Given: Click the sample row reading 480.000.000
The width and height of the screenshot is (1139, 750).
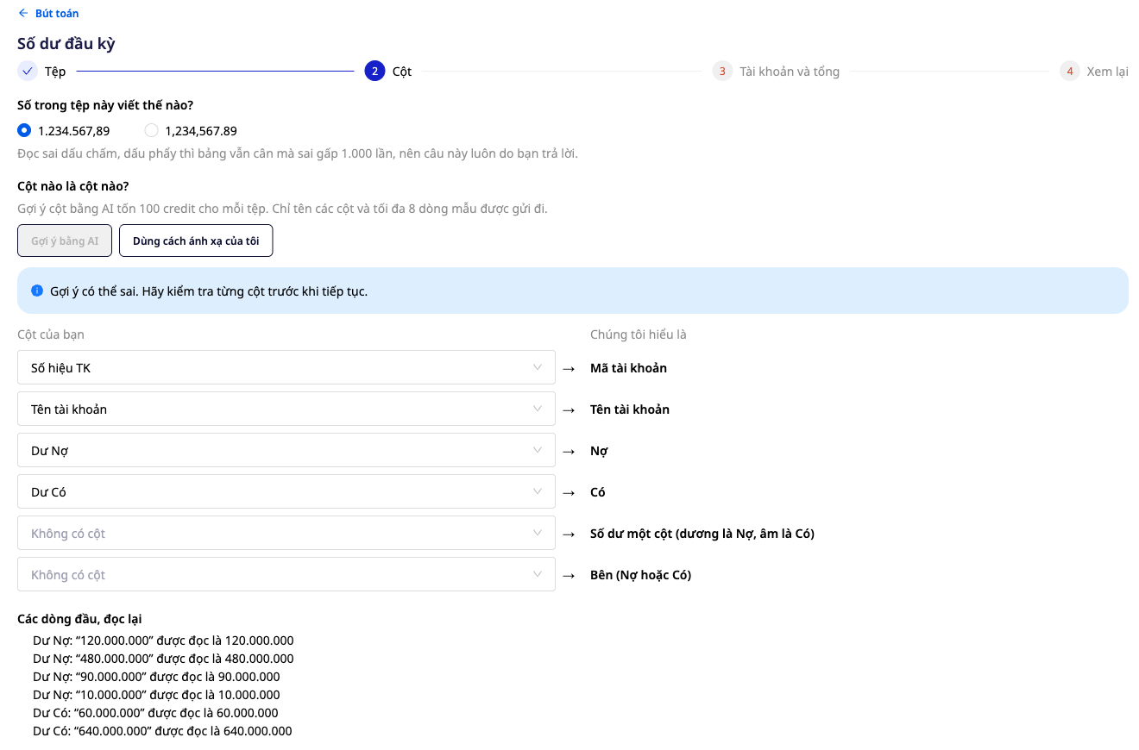Looking at the screenshot, I should pos(163,659).
